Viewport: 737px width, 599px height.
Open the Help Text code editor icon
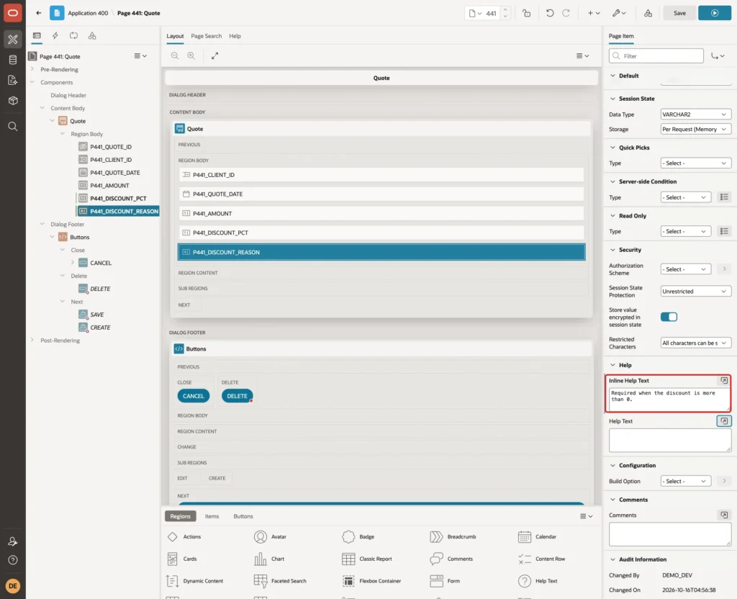point(724,420)
